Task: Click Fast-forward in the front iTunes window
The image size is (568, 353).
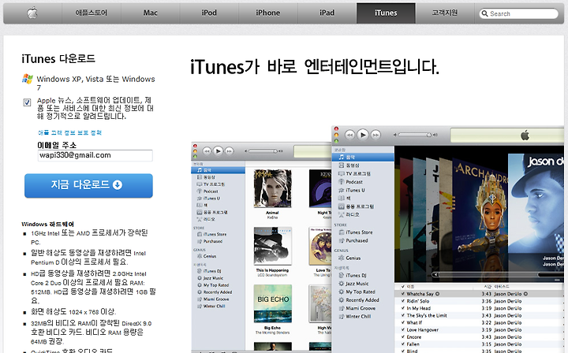Action: (x=376, y=136)
